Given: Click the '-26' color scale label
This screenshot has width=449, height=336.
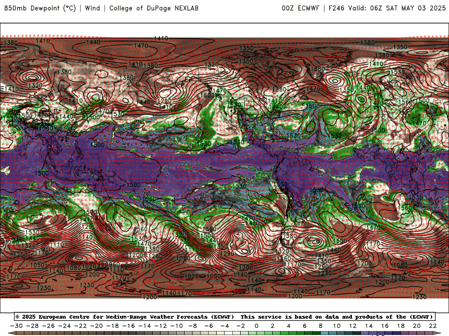Looking at the screenshot, I should [x=48, y=326].
